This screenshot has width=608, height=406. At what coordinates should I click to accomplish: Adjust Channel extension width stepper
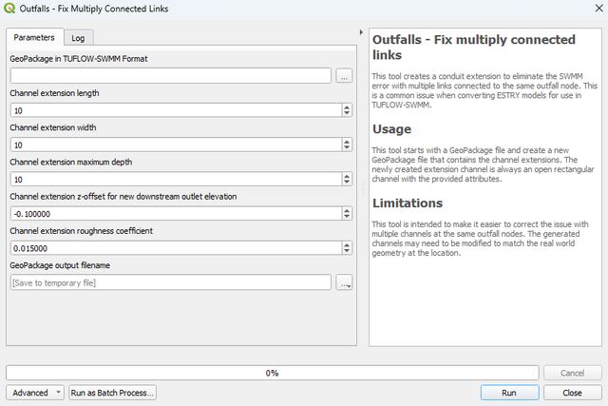click(346, 145)
